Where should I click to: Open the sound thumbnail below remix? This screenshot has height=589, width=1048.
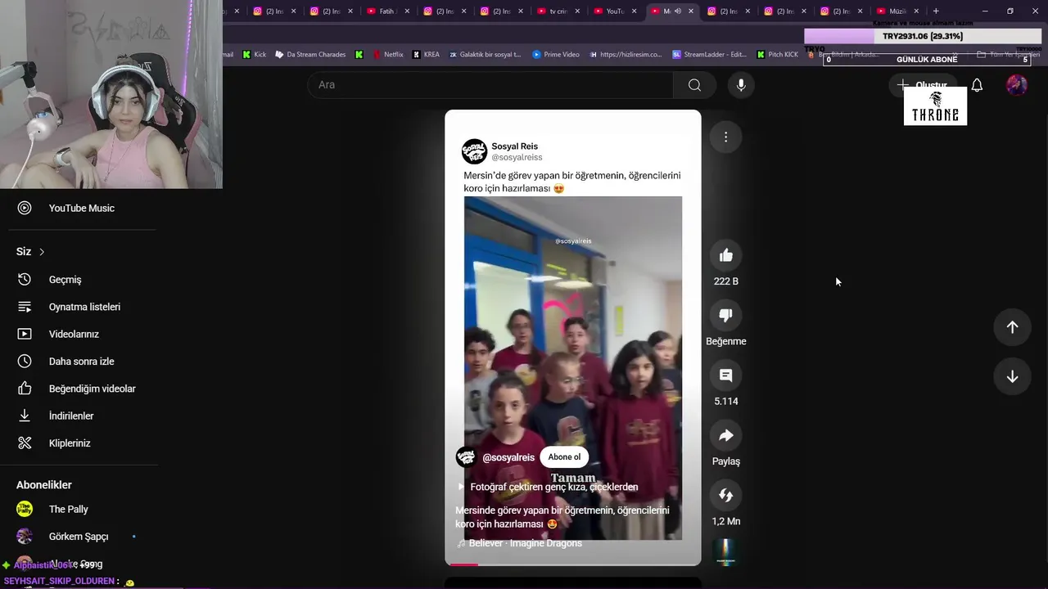pos(725,552)
